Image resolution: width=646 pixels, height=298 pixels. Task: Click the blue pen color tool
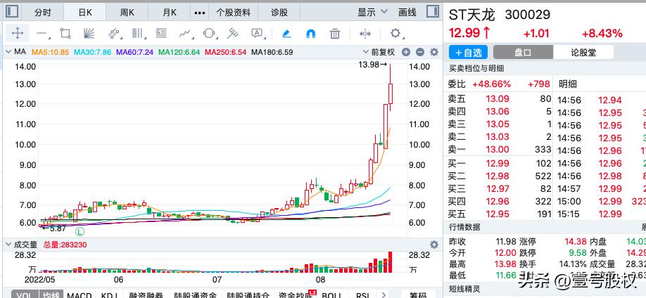[x=286, y=34]
